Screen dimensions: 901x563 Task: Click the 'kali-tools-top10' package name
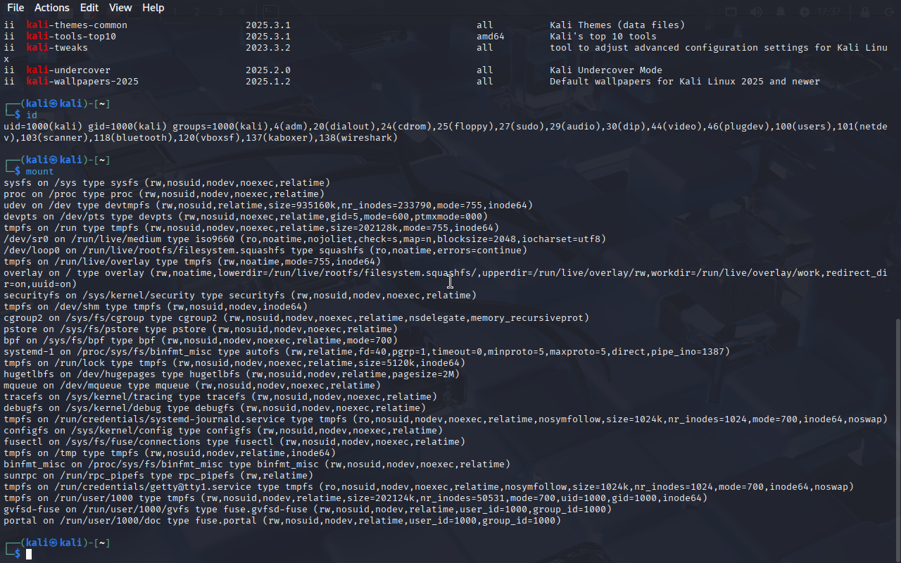(x=71, y=37)
